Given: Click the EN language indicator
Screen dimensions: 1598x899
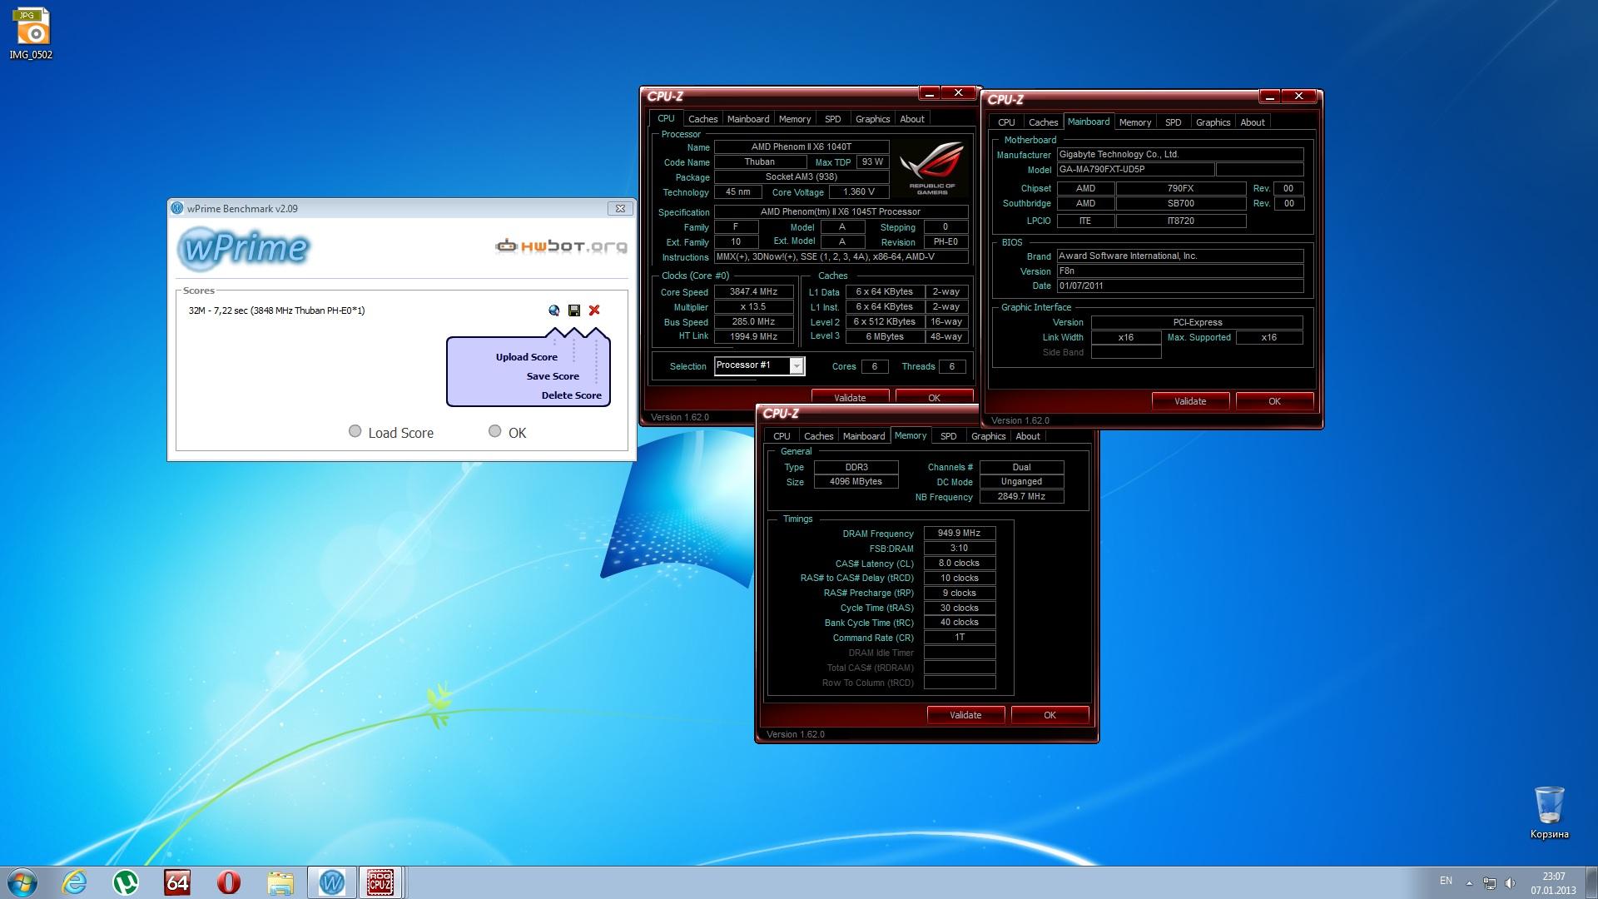Looking at the screenshot, I should coord(1446,881).
